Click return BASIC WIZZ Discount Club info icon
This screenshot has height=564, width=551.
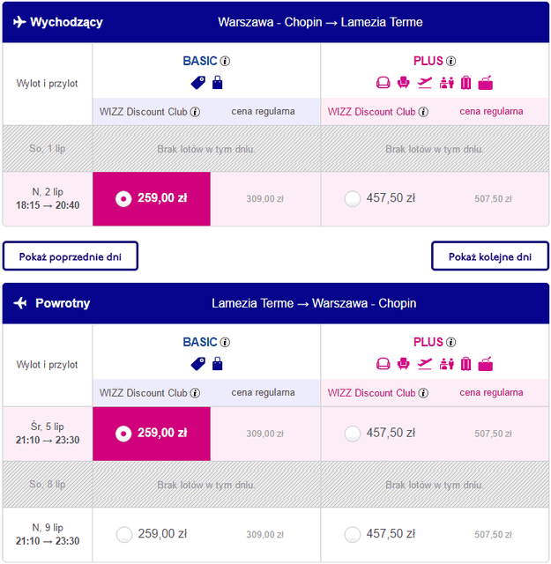(196, 393)
